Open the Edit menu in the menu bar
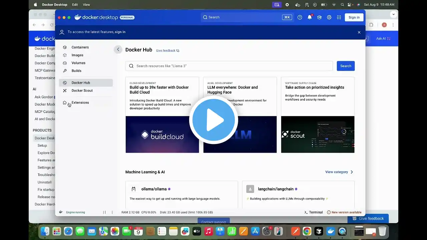 75,5
